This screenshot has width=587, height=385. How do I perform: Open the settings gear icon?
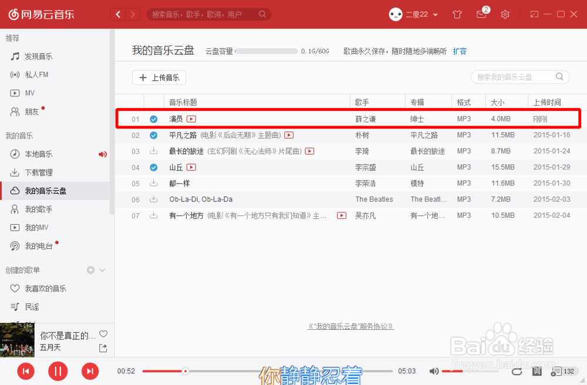pos(505,15)
